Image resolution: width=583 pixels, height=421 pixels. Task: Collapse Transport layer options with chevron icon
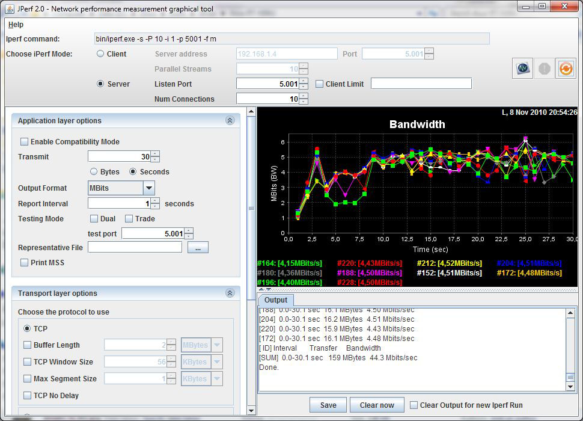coord(230,293)
